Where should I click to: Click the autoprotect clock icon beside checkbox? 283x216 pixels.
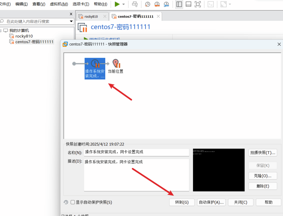coord(66,202)
